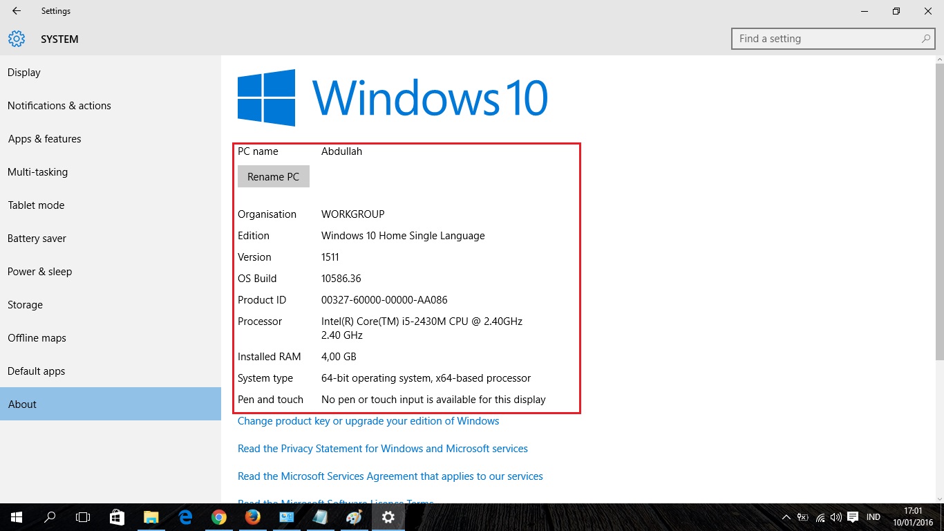Click the battery icon in system tray
This screenshot has height=531, width=944.
pos(802,517)
